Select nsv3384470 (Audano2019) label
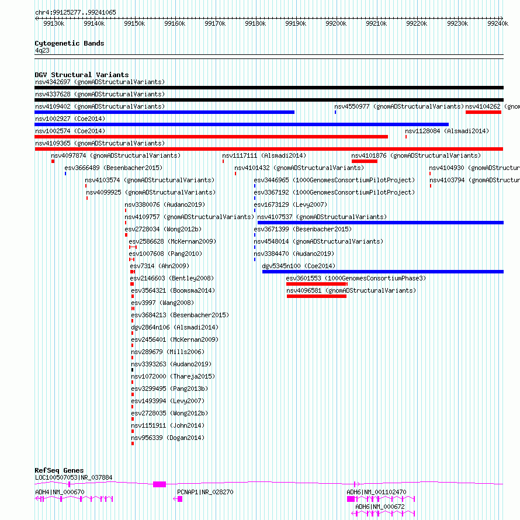This screenshot has height=520, width=520. [x=294, y=254]
